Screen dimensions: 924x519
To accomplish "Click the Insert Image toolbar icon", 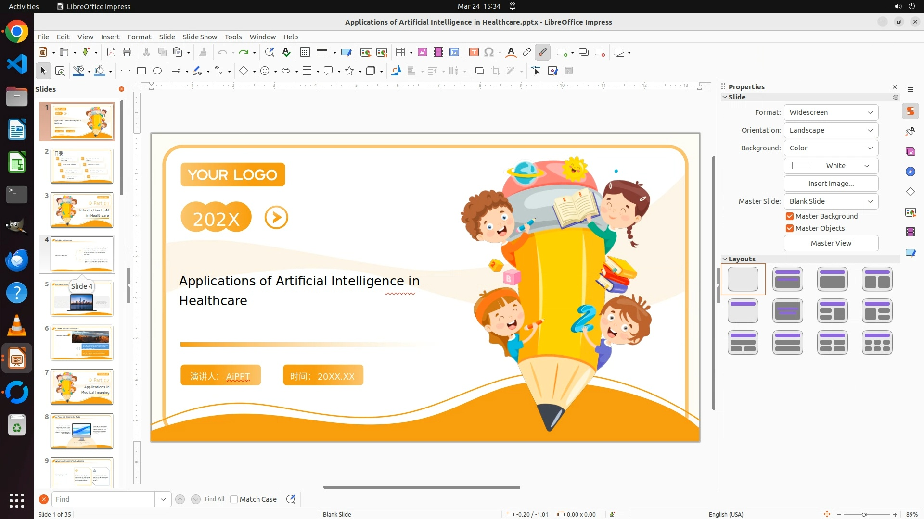I will [x=423, y=52].
